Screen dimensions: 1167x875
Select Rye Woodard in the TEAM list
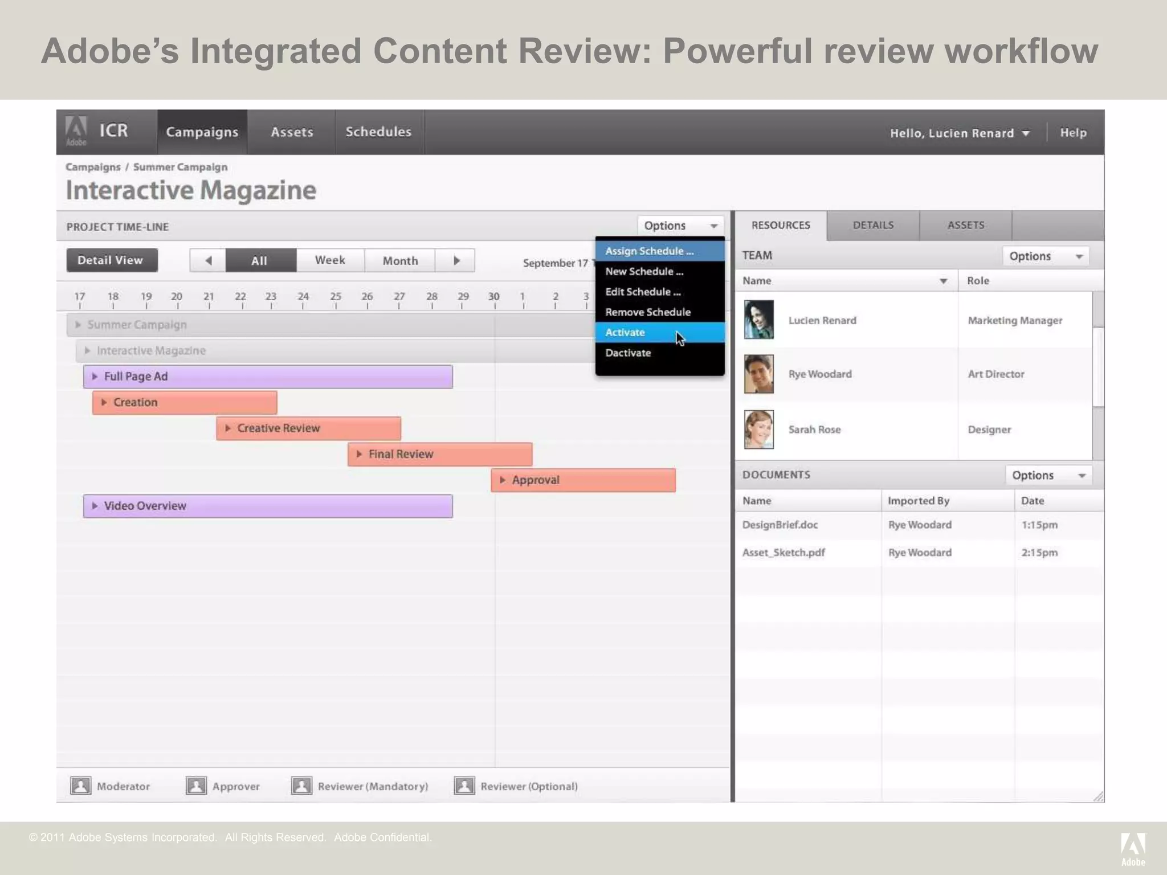click(x=820, y=374)
